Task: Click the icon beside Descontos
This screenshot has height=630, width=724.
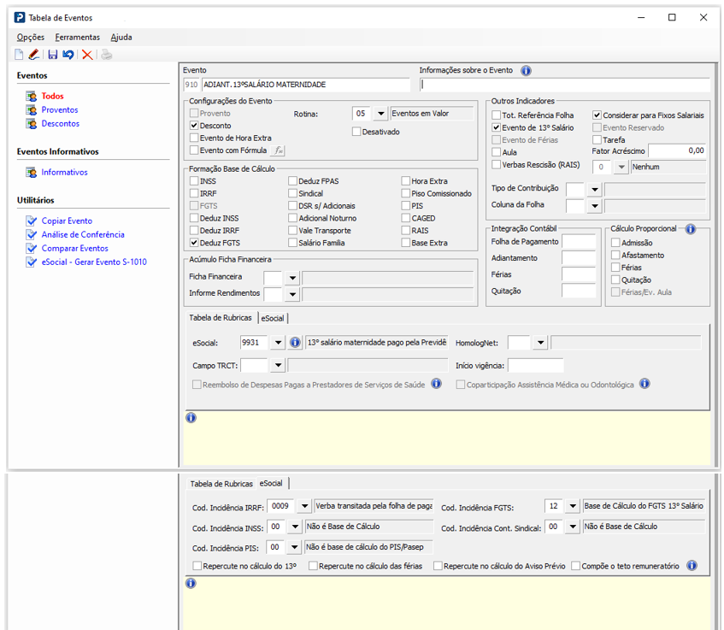Action: pos(31,124)
